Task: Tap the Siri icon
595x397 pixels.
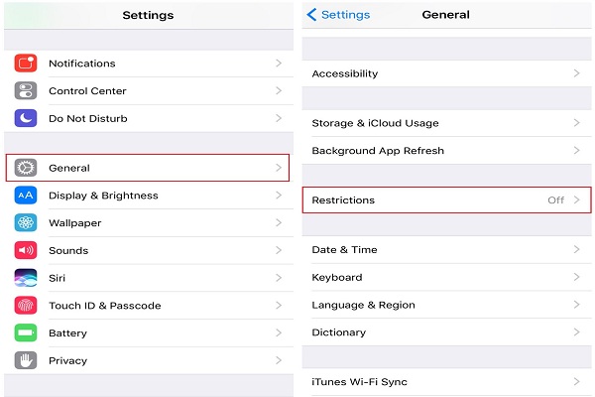Action: pyautogui.click(x=26, y=278)
